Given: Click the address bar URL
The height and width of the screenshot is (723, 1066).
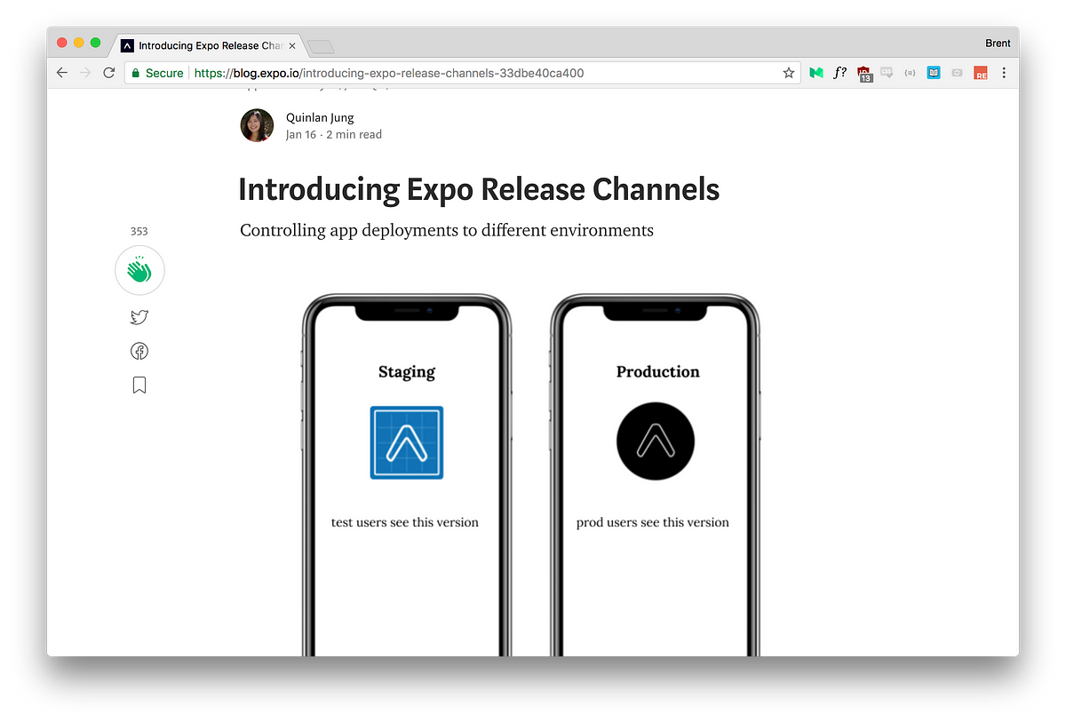Looking at the screenshot, I should tap(389, 73).
